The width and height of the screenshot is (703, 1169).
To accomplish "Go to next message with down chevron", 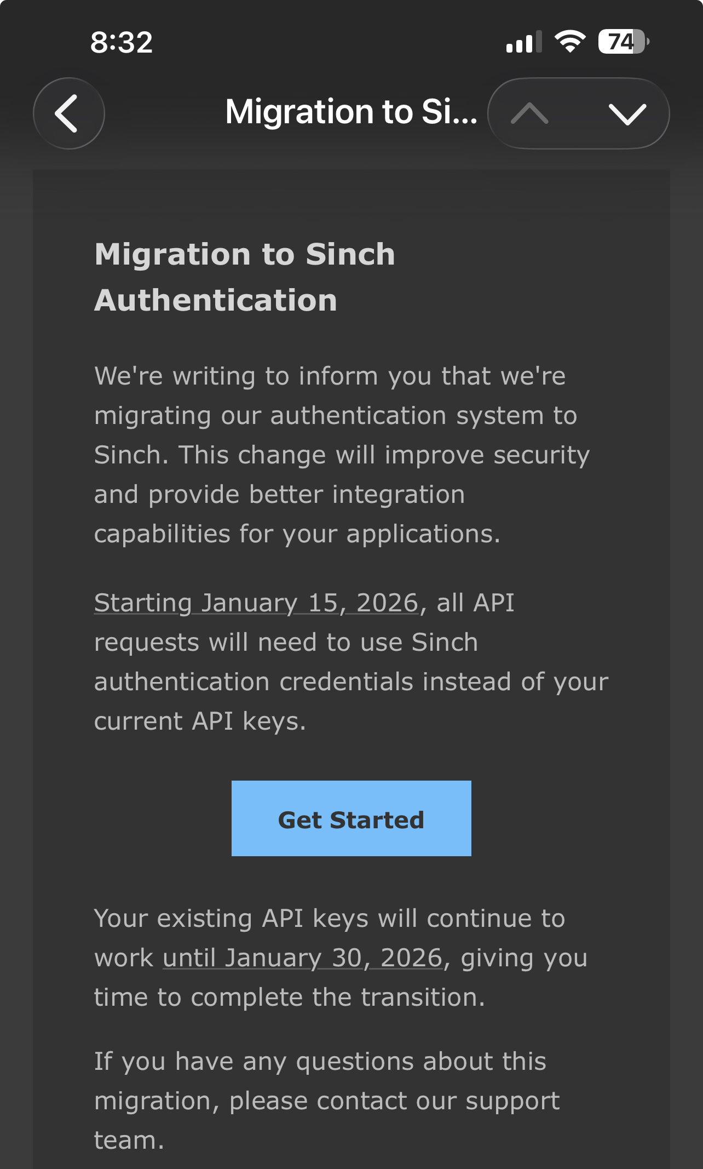I will 627,113.
